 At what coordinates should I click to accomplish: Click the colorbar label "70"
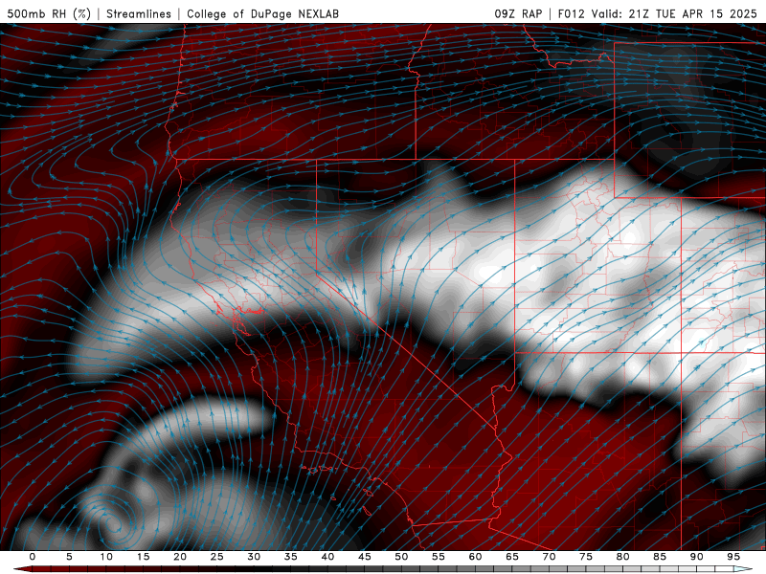pyautogui.click(x=549, y=557)
